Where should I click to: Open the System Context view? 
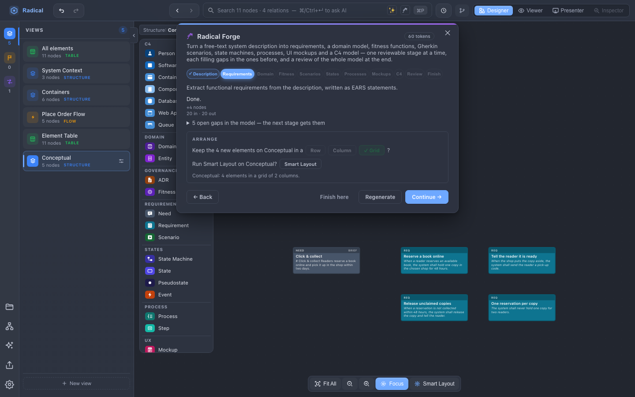[76, 74]
